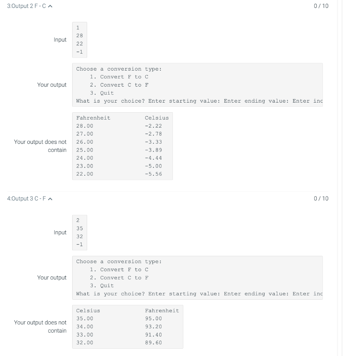Click the 'Input' label of test 3
Screen dimensions: 343x356
(60, 40)
